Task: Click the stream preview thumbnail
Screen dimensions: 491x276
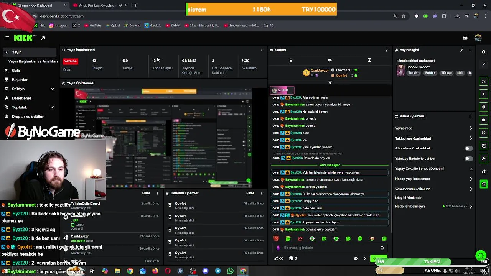Action: 163,138
